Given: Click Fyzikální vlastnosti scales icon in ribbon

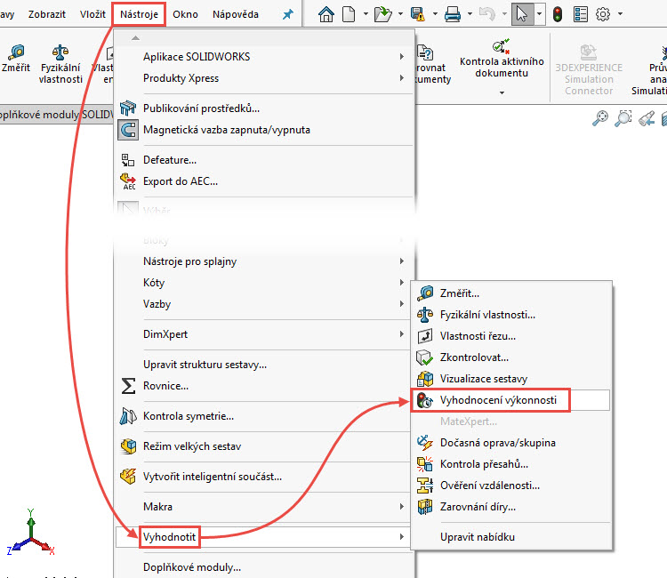Looking at the screenshot, I should 60,64.
